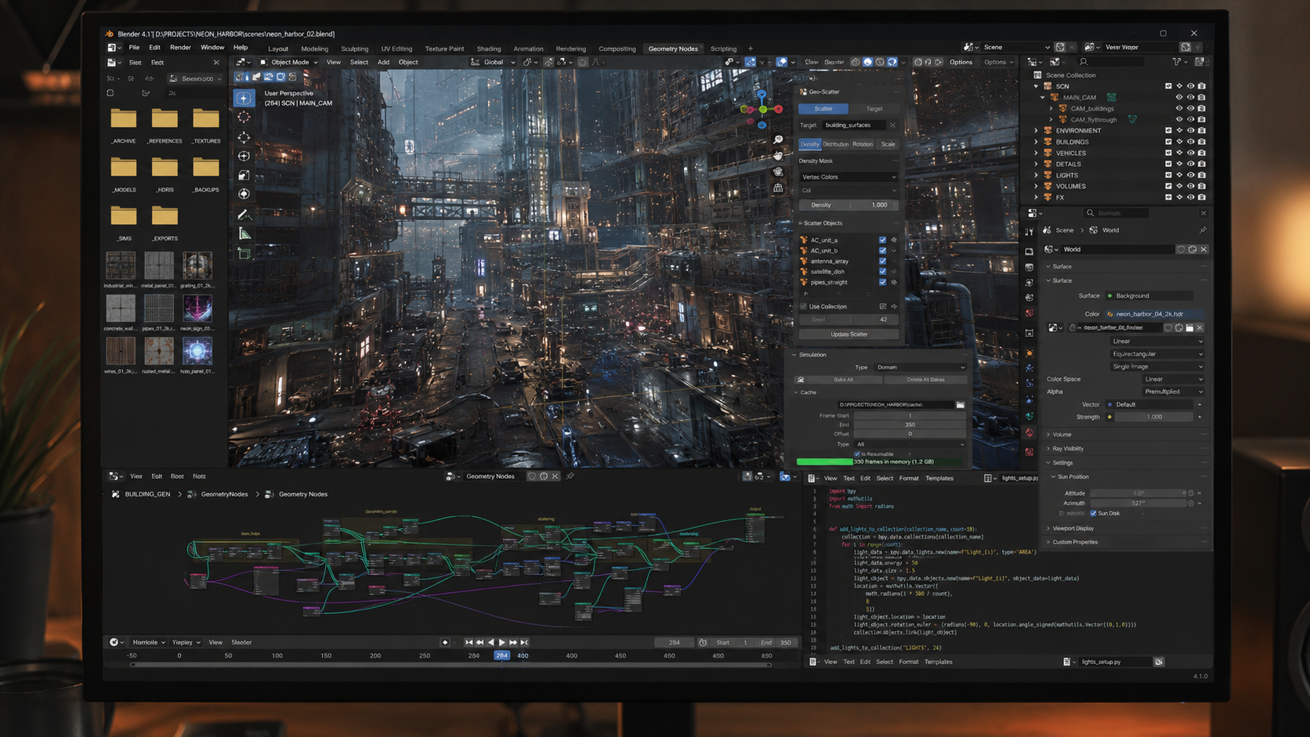This screenshot has height=737, width=1310.
Task: Open the Distribution tab in Geo-Scatter
Action: pyautogui.click(x=835, y=144)
